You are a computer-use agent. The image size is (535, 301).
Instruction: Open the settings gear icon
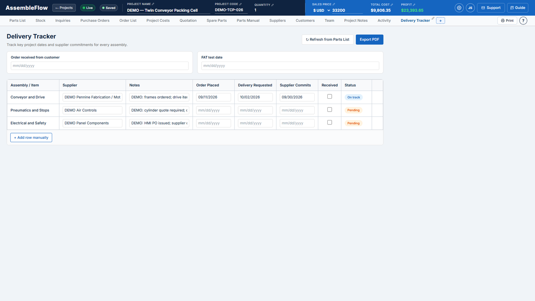pos(459,8)
